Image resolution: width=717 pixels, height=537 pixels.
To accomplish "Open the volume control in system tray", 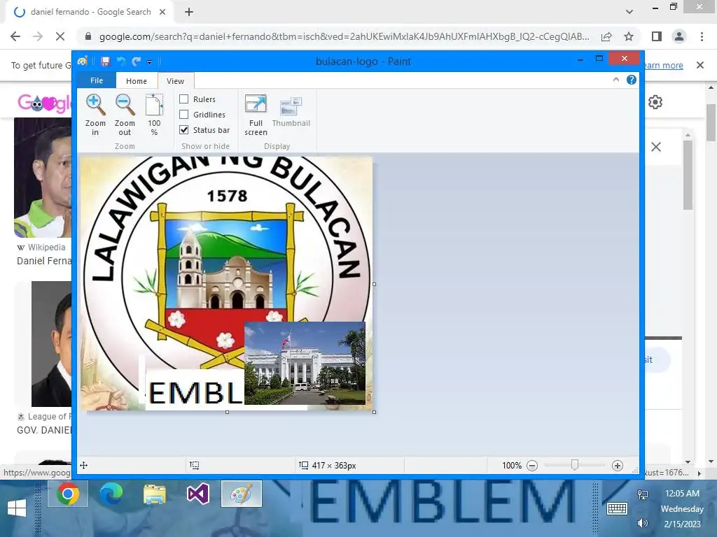I will pos(643,523).
